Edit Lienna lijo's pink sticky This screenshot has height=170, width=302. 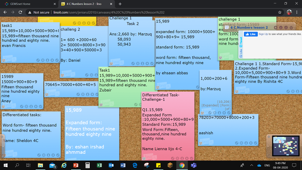click(x=173, y=159)
